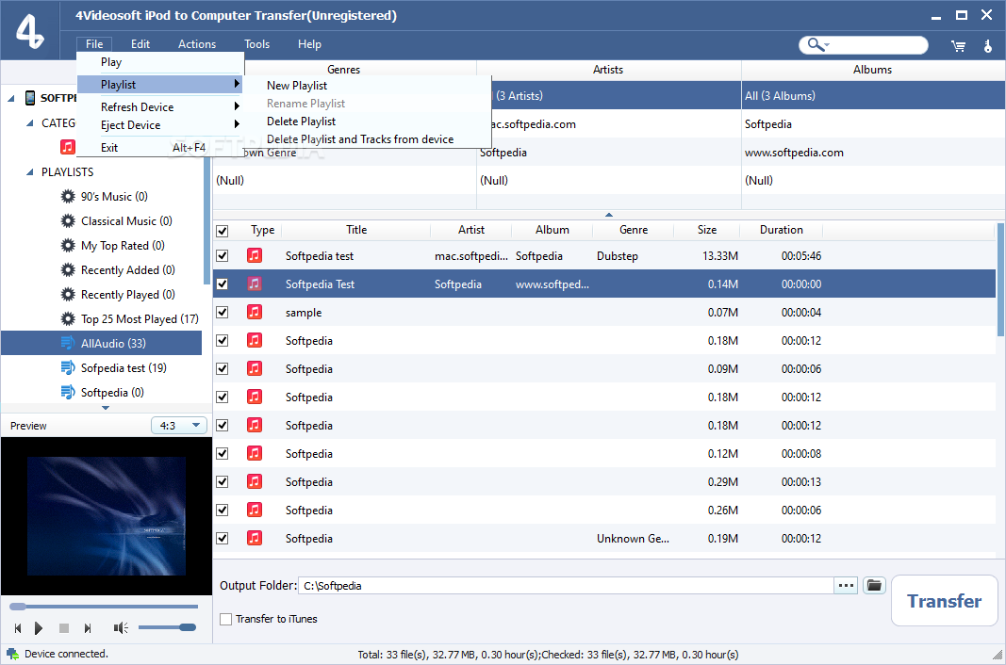Uncheck the 0.09M Softpedia track

pyautogui.click(x=222, y=368)
